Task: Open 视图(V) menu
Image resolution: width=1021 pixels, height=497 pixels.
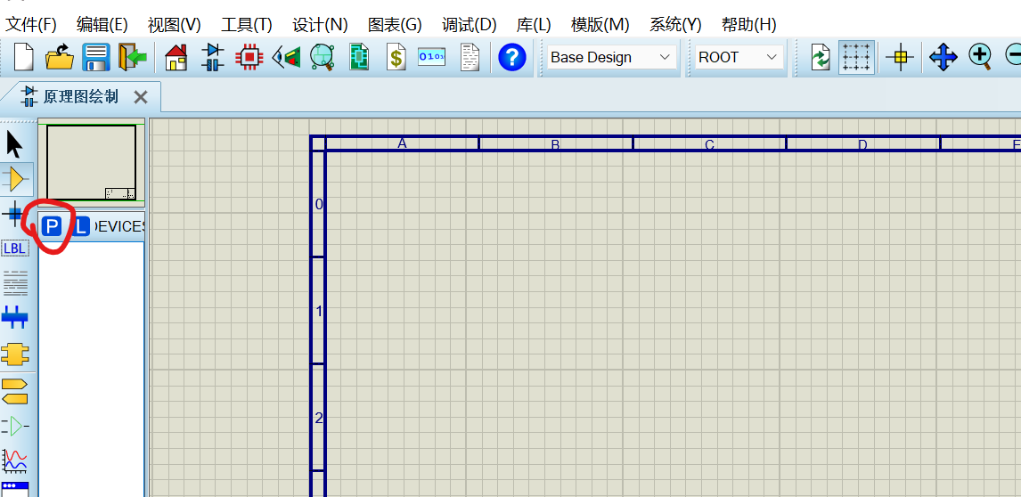Action: click(174, 25)
